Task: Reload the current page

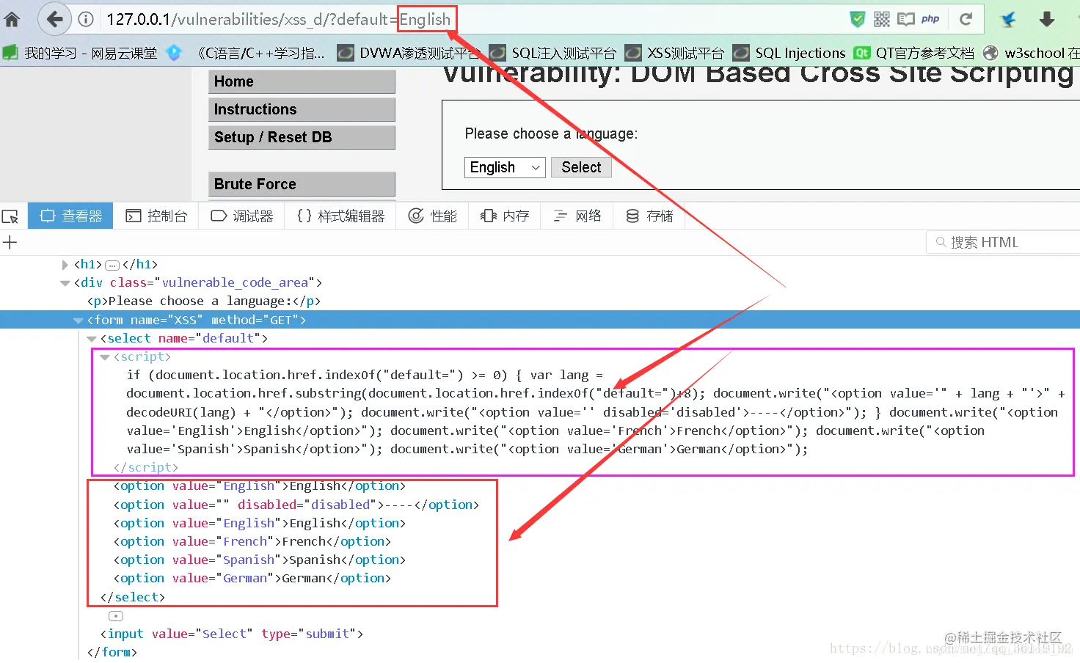Action: (x=966, y=19)
